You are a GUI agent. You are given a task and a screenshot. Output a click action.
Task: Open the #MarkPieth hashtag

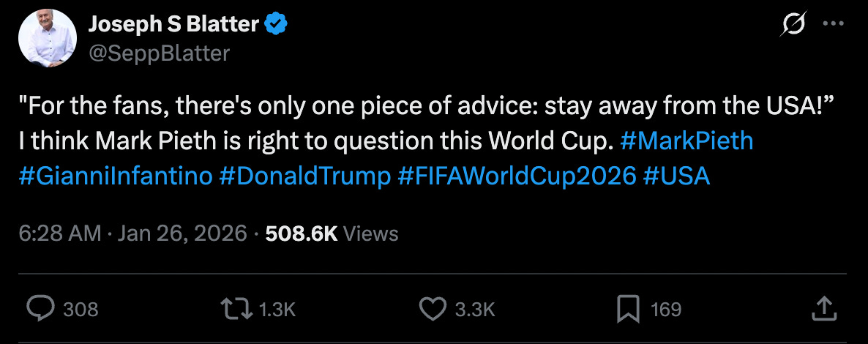pyautogui.click(x=686, y=141)
